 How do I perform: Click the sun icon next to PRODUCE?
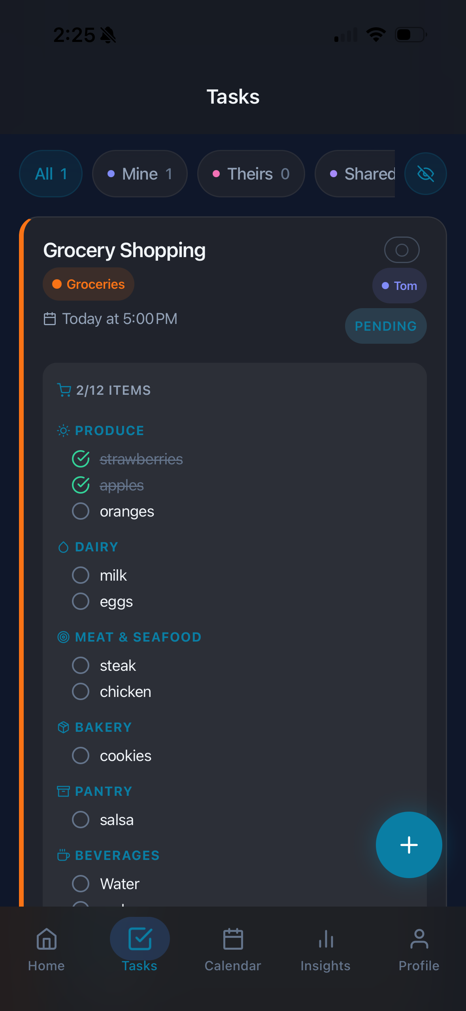62,430
